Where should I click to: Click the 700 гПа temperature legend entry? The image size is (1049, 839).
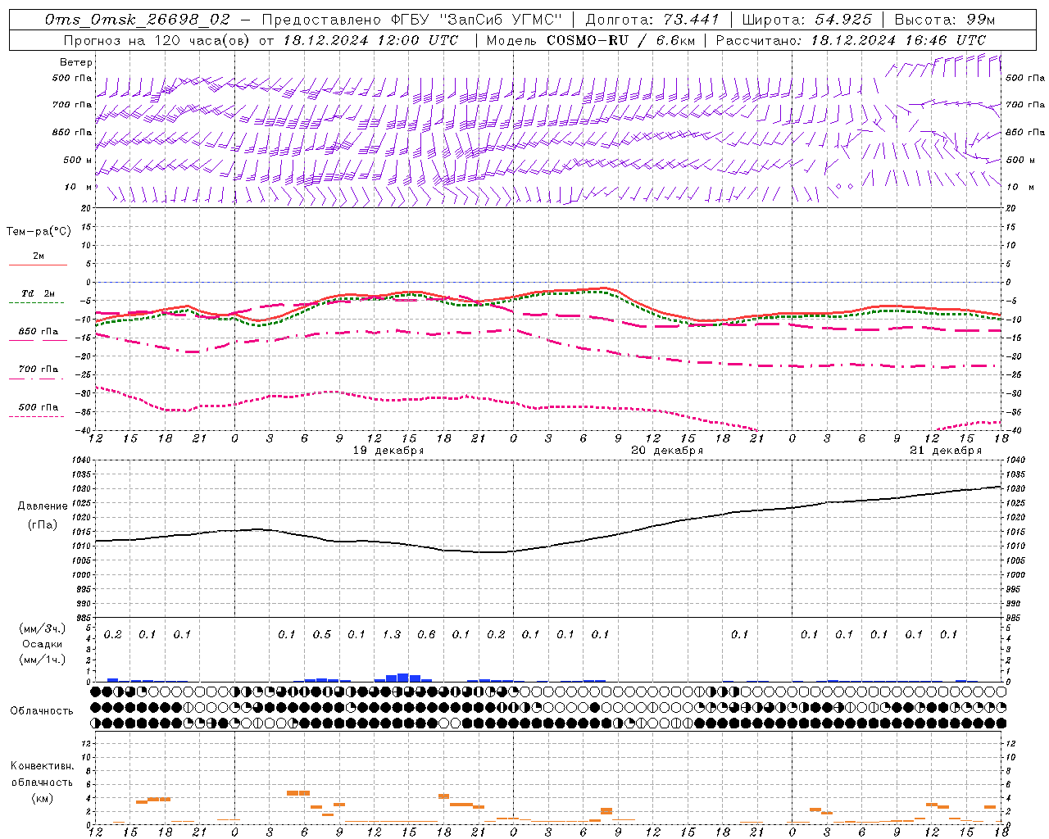(x=39, y=370)
